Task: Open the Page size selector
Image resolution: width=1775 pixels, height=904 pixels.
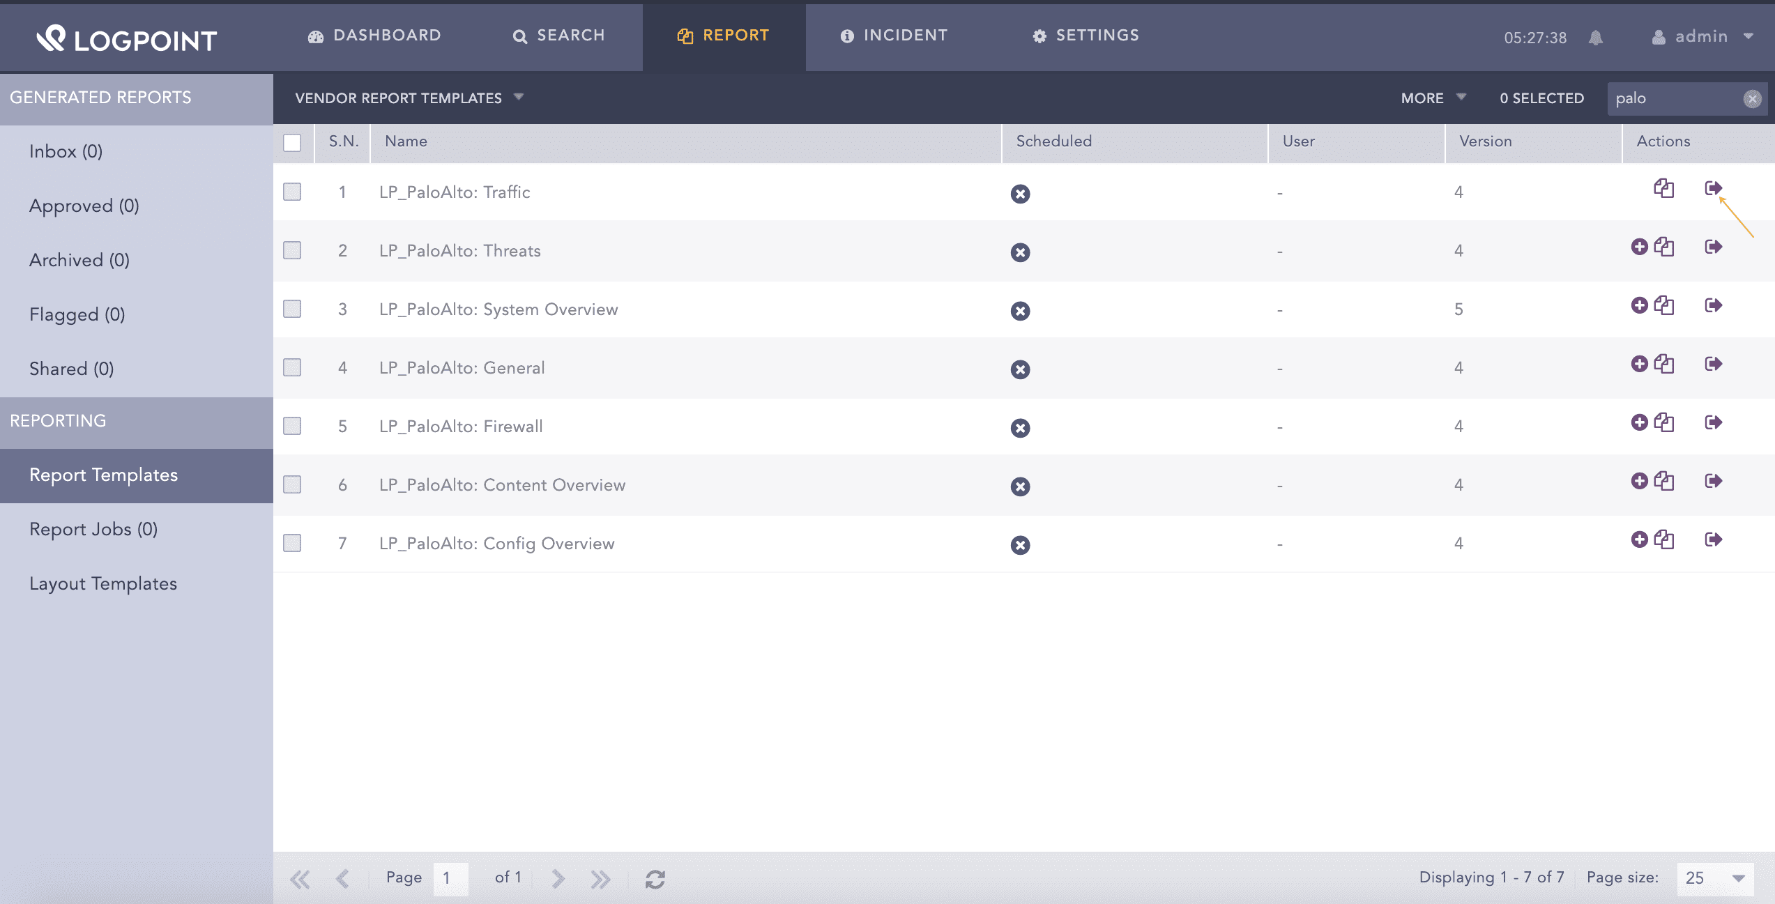Action: pos(1714,878)
